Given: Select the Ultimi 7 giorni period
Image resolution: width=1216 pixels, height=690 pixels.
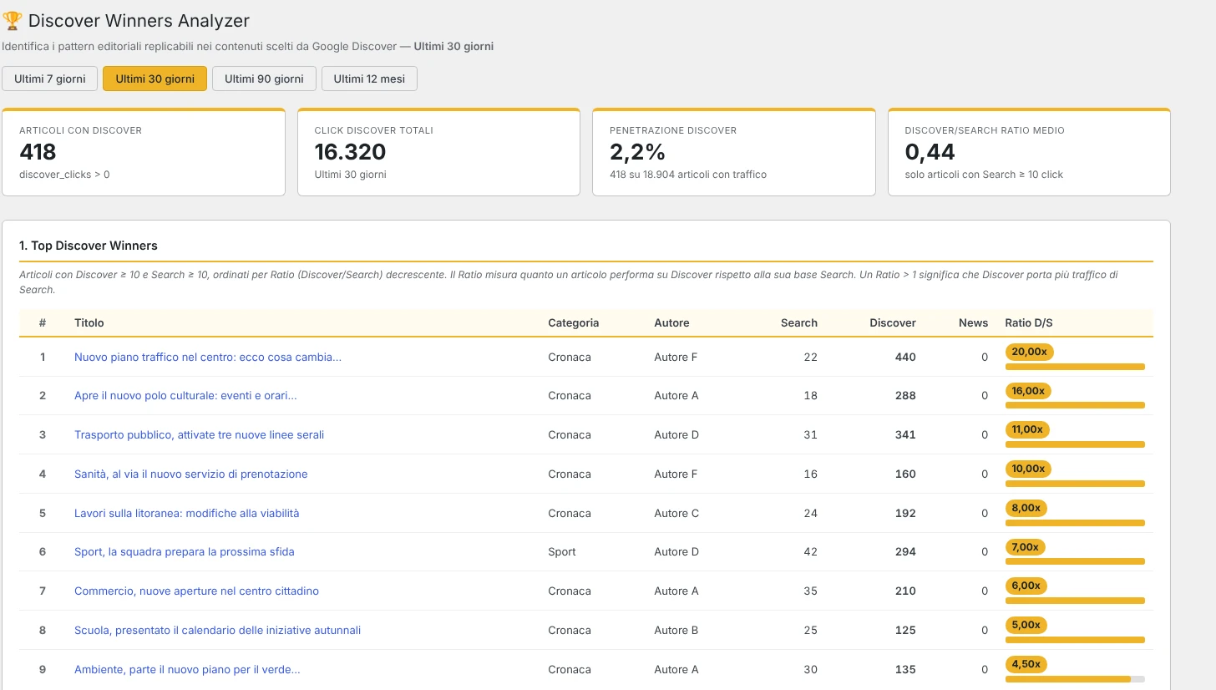Looking at the screenshot, I should (x=50, y=79).
